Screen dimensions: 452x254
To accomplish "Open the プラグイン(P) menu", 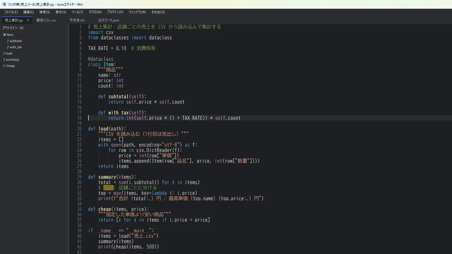I will (115, 12).
